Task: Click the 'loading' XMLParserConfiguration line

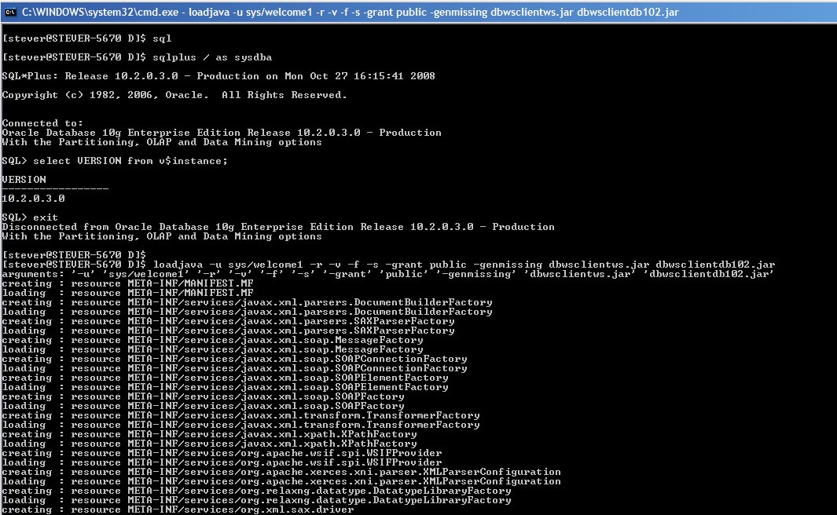Action: 281,482
